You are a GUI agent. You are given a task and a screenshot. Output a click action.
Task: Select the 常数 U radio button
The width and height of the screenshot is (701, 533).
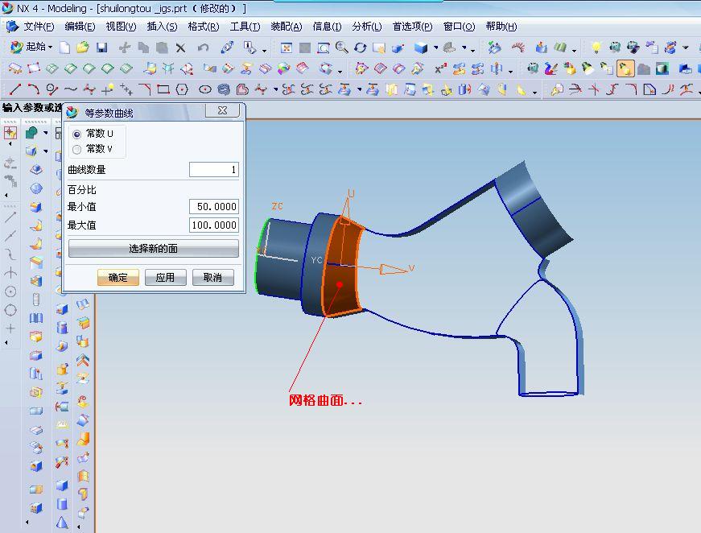point(77,134)
